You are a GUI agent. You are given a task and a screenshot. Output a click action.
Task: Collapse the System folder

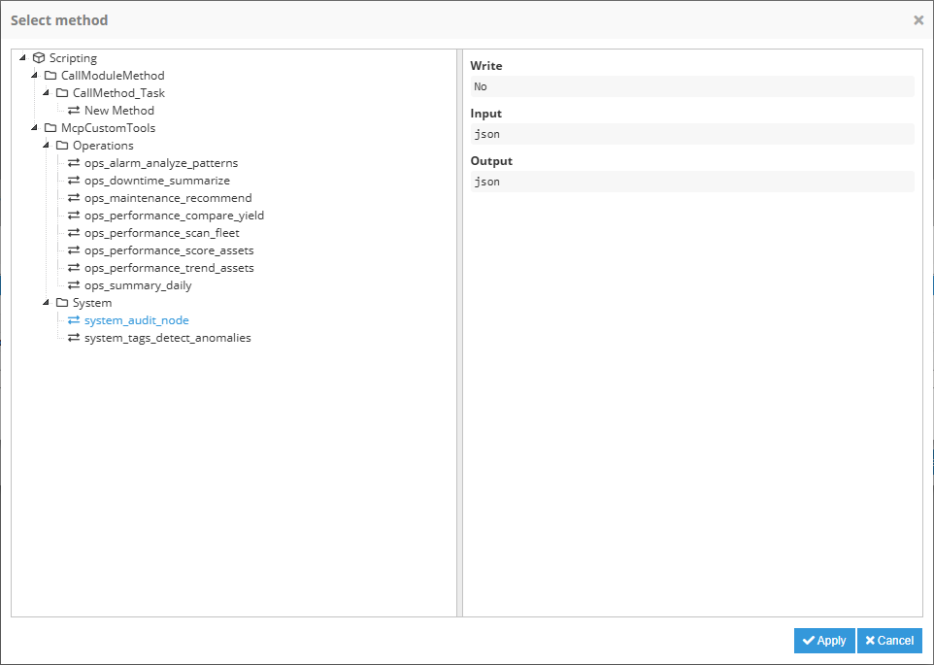pos(46,303)
